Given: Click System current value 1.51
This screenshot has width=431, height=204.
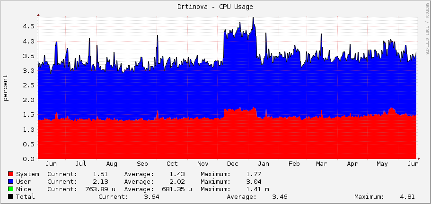Looking at the screenshot, I should tap(100, 174).
